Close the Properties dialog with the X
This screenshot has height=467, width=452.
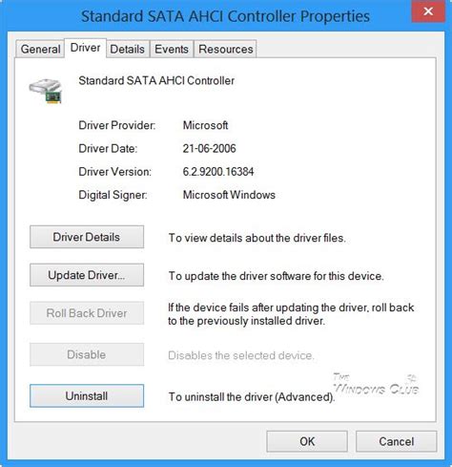pyautogui.click(x=428, y=11)
